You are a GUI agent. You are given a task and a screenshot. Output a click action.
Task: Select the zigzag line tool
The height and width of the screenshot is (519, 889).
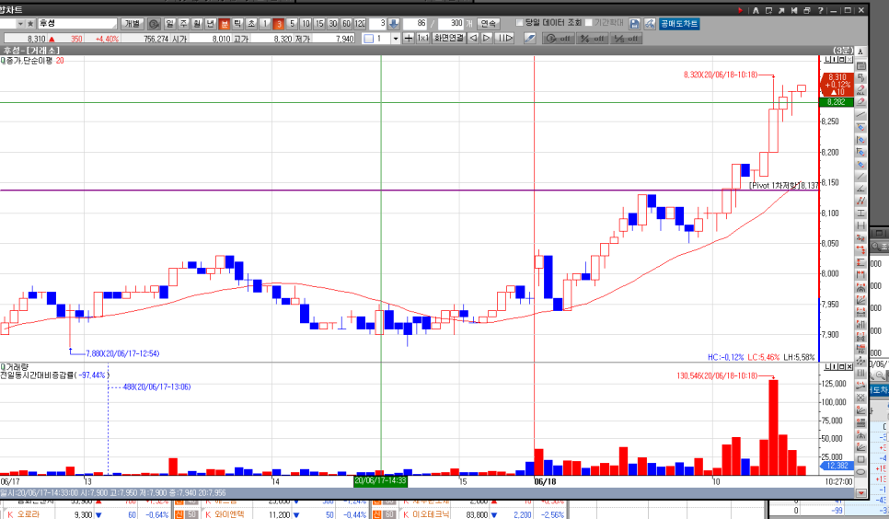[860, 201]
